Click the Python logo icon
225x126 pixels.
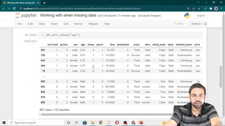point(187,15)
